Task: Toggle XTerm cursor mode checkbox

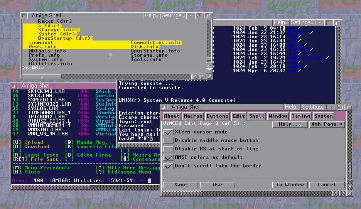Action: click(168, 132)
